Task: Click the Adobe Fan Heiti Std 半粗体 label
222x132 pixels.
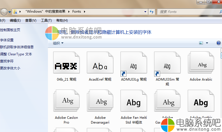Action: click(x=134, y=120)
